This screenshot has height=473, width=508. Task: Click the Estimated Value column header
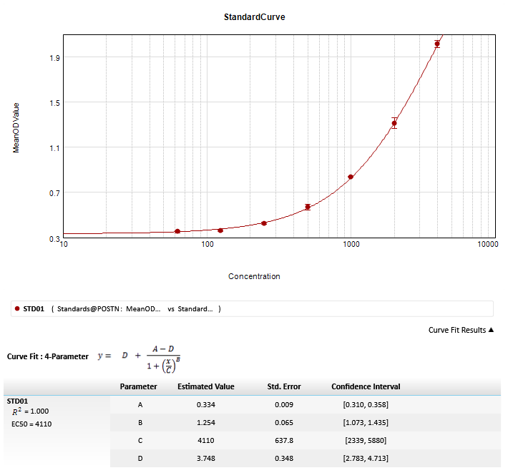tap(205, 386)
